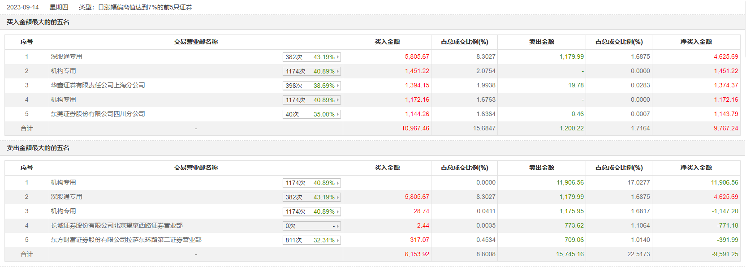
Task: Select the 买入金额最大的前五名 section header
Action: 38,22
